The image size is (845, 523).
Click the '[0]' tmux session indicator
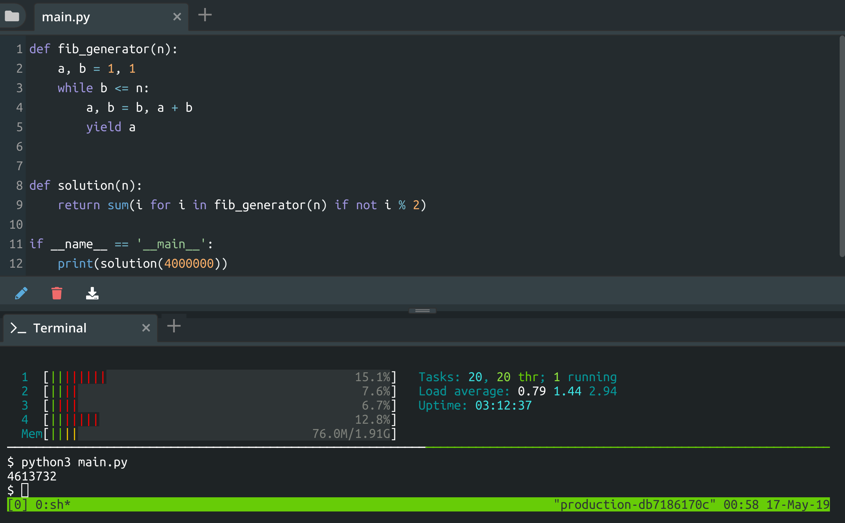coord(18,504)
